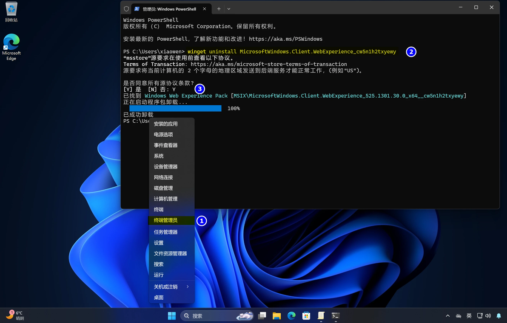Close the PowerShell window
Image resolution: width=507 pixels, height=323 pixels.
click(x=492, y=7)
